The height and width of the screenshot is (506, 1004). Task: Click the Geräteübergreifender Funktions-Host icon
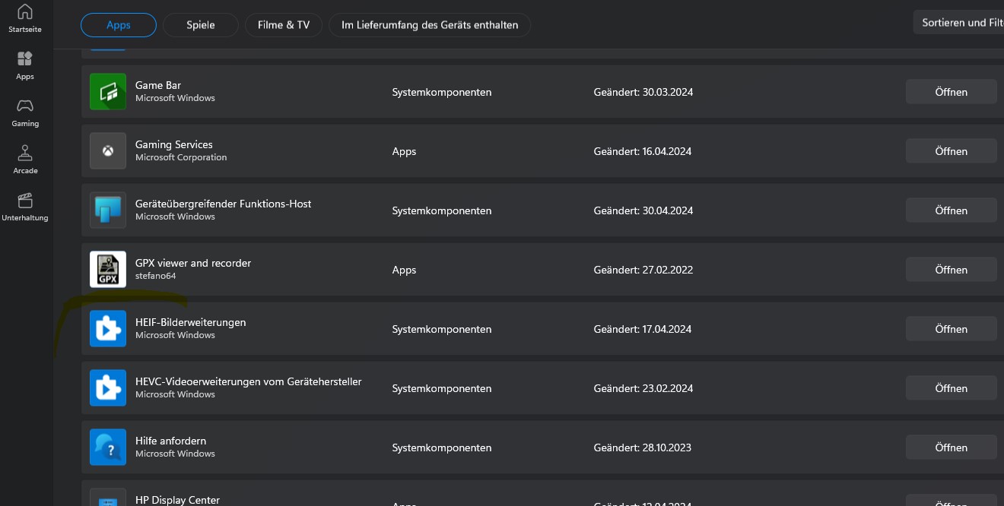click(x=108, y=210)
